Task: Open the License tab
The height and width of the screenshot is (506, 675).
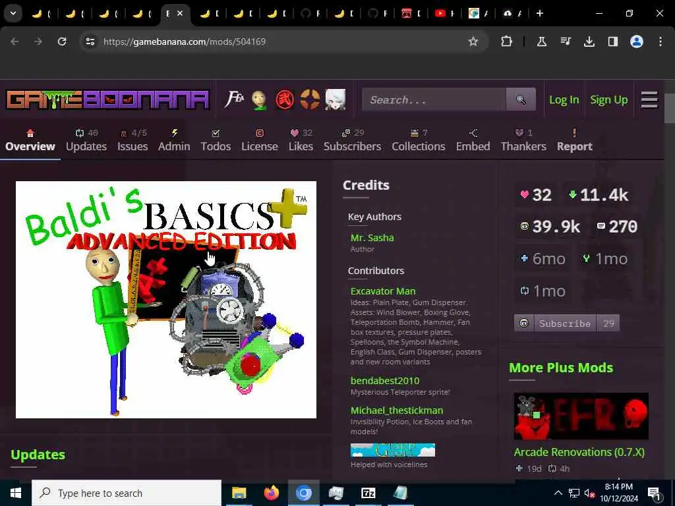Action: click(x=260, y=140)
